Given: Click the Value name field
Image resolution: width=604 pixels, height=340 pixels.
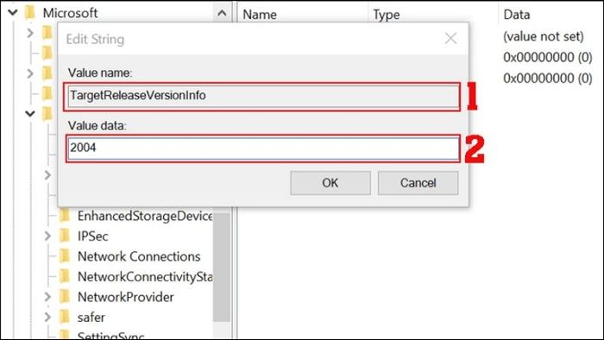Looking at the screenshot, I should 263,96.
